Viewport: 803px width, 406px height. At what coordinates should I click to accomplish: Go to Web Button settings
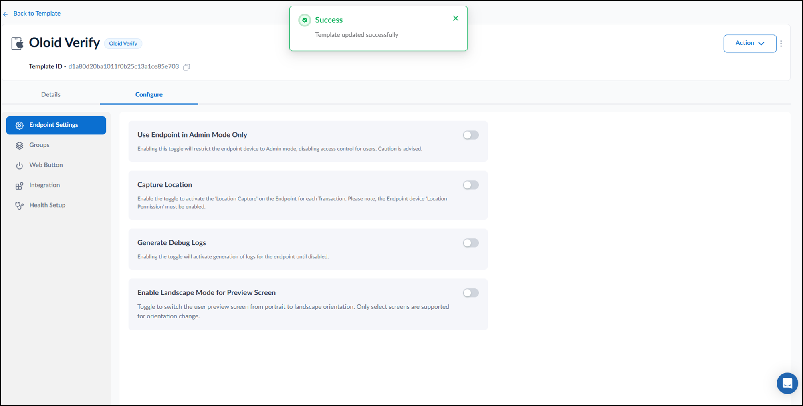pyautogui.click(x=56, y=165)
